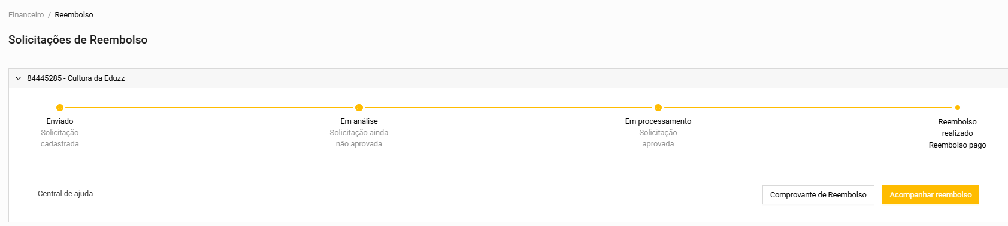Click the 'Reembolso realizado' step label
Viewport: 1008px width, 226px height.
[x=957, y=127]
